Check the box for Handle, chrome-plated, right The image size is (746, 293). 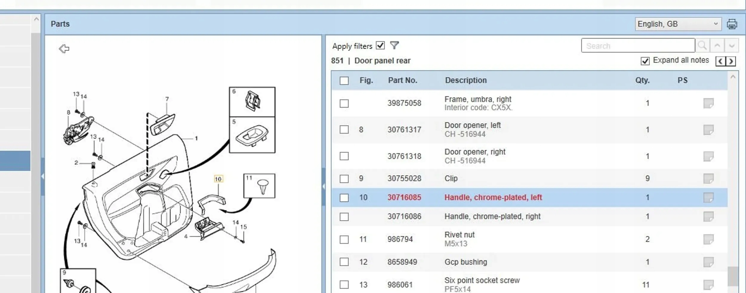click(x=344, y=217)
